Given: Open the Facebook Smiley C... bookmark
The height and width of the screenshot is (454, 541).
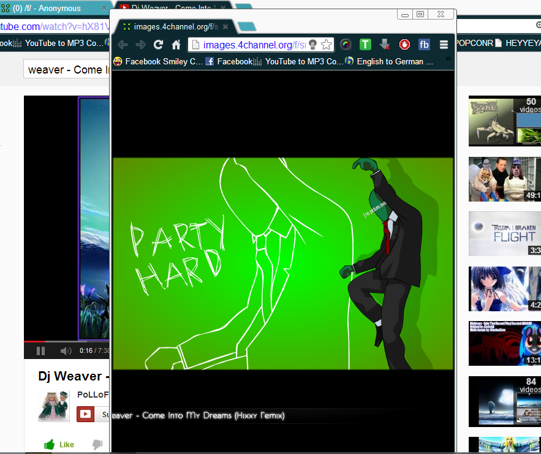Looking at the screenshot, I should point(158,61).
